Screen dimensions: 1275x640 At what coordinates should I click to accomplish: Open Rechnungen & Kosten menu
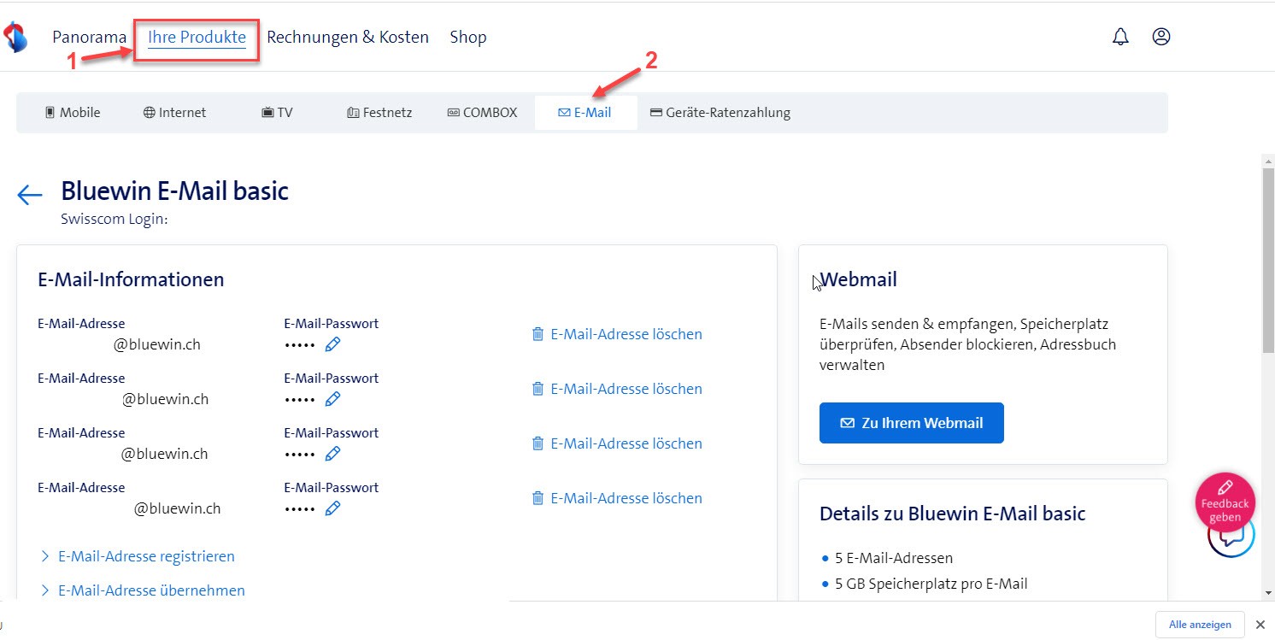pos(347,37)
